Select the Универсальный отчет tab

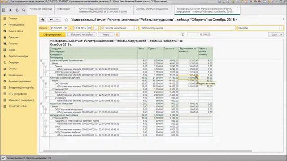click(207, 10)
